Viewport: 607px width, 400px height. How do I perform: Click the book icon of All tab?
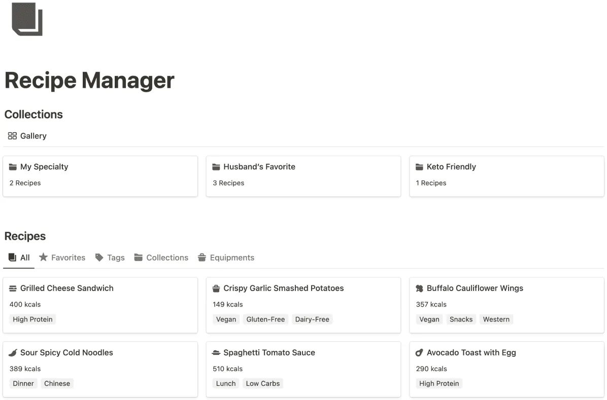coord(12,257)
